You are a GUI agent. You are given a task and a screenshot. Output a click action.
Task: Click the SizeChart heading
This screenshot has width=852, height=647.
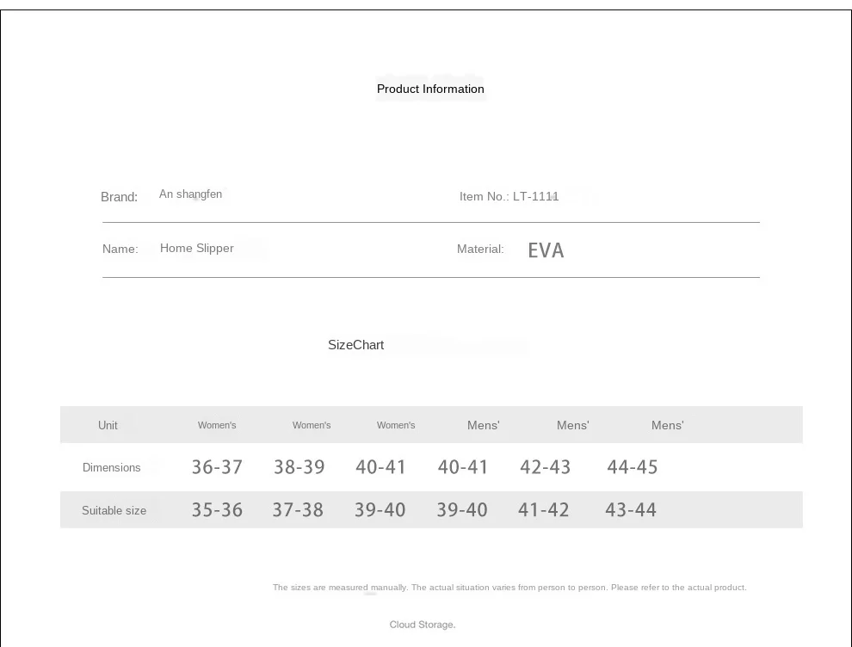[356, 345]
